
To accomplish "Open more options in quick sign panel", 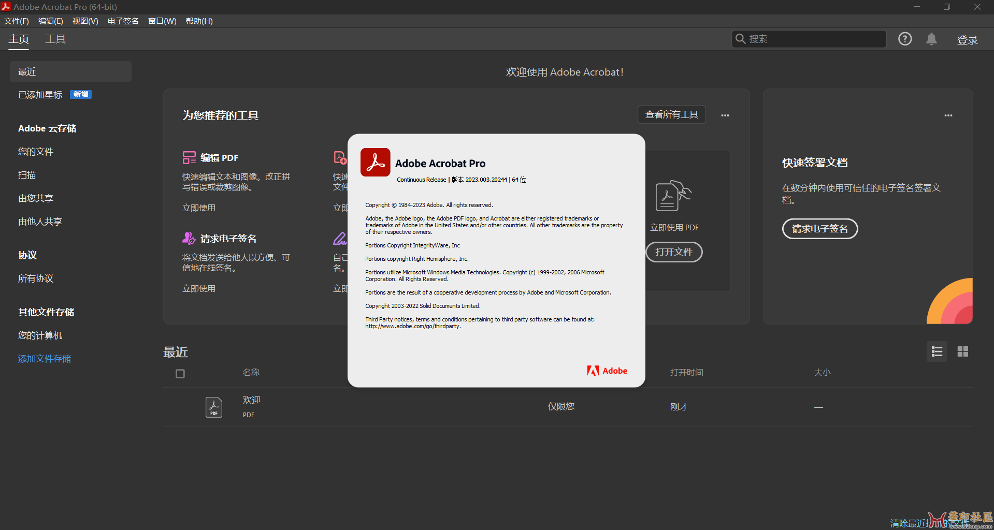I will click(x=948, y=115).
